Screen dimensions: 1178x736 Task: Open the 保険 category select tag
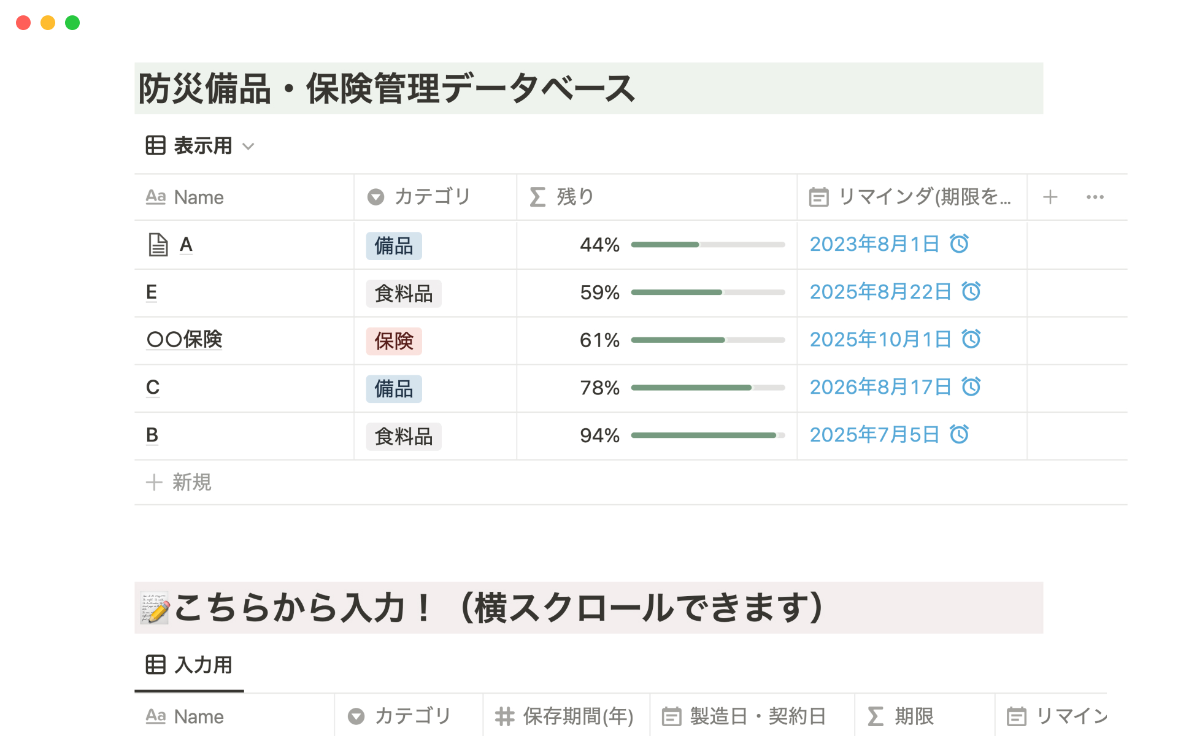coord(394,341)
